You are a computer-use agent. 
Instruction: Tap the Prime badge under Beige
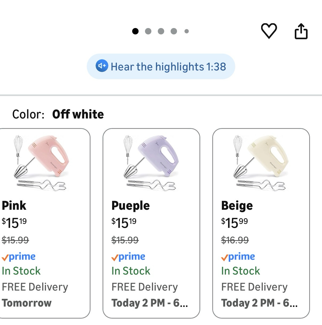tap(238, 257)
